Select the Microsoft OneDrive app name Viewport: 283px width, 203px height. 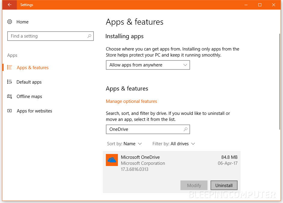click(x=140, y=157)
